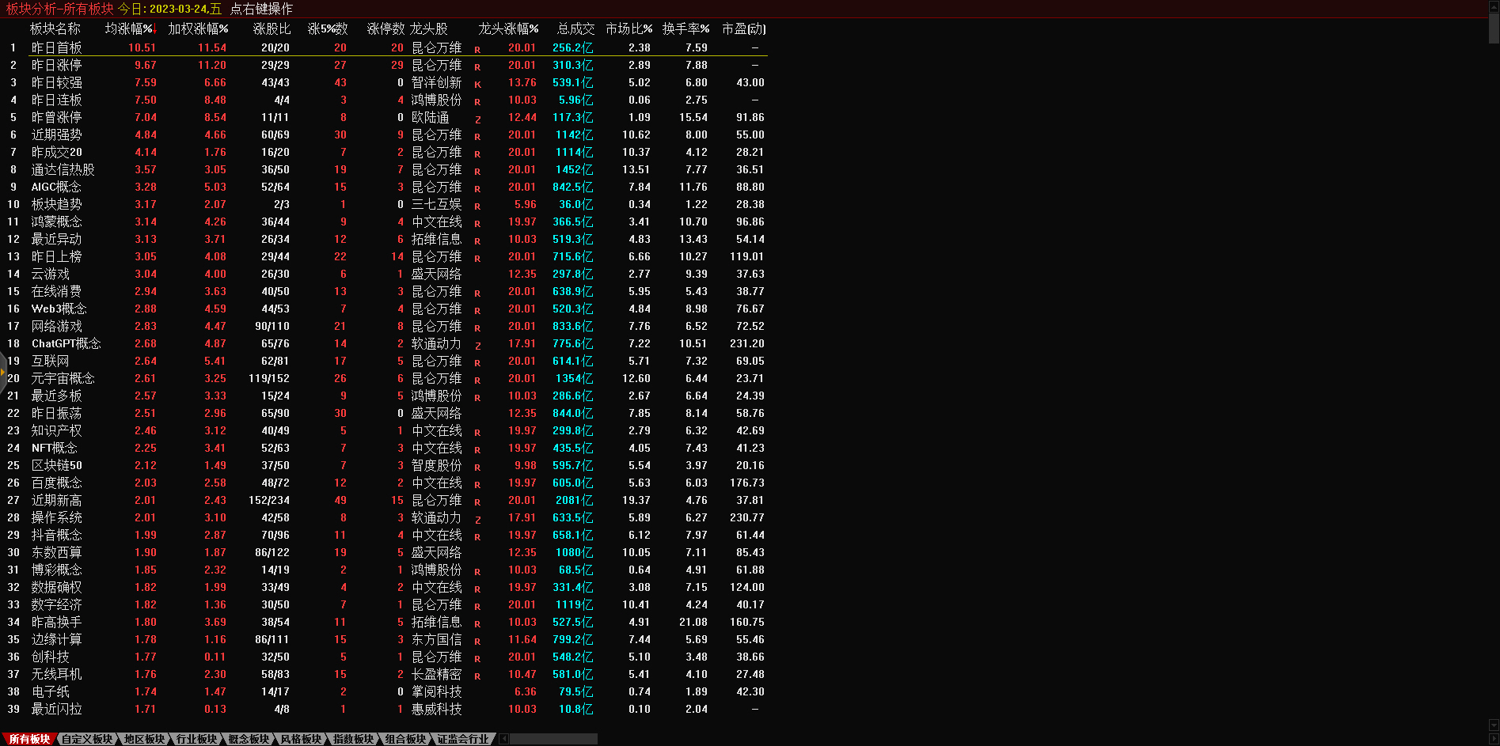Select the 证监会行业 tab
Image resolution: width=1500 pixels, height=746 pixels.
[x=463, y=739]
